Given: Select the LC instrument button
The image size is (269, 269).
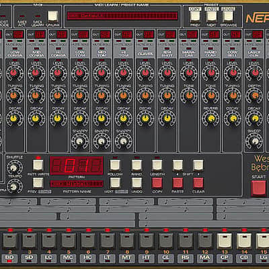Looking at the screenshot, I should point(48,258).
